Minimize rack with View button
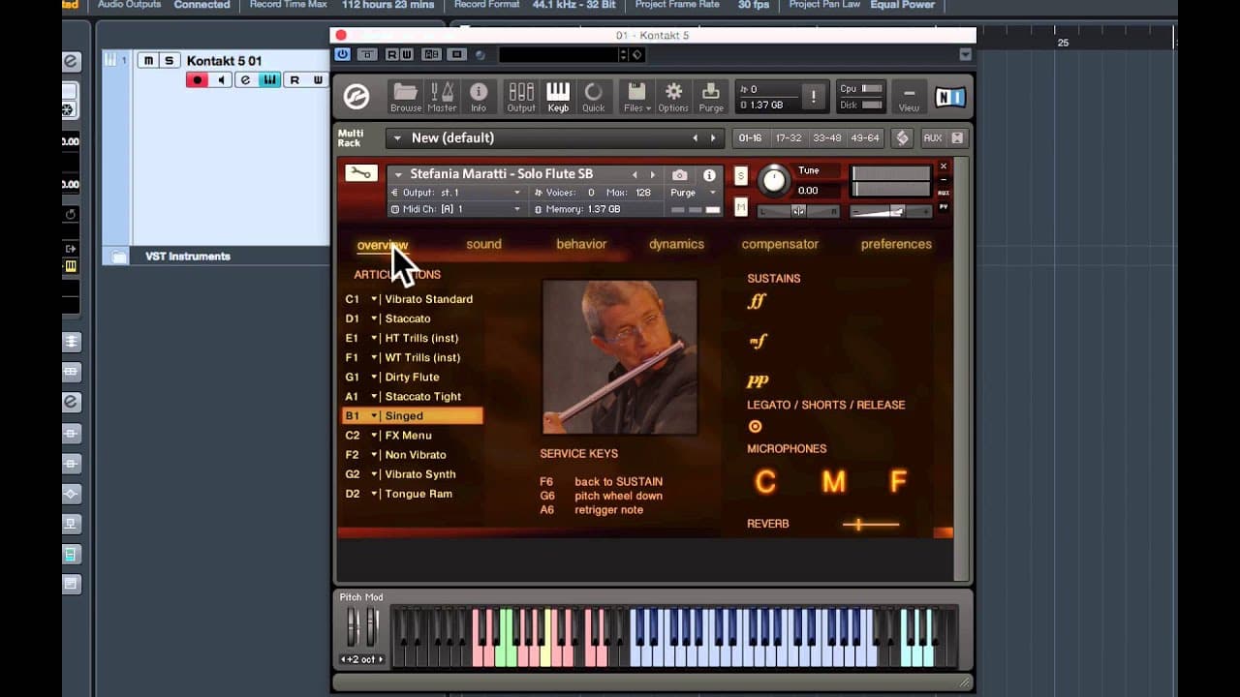This screenshot has width=1240, height=697. point(909,97)
